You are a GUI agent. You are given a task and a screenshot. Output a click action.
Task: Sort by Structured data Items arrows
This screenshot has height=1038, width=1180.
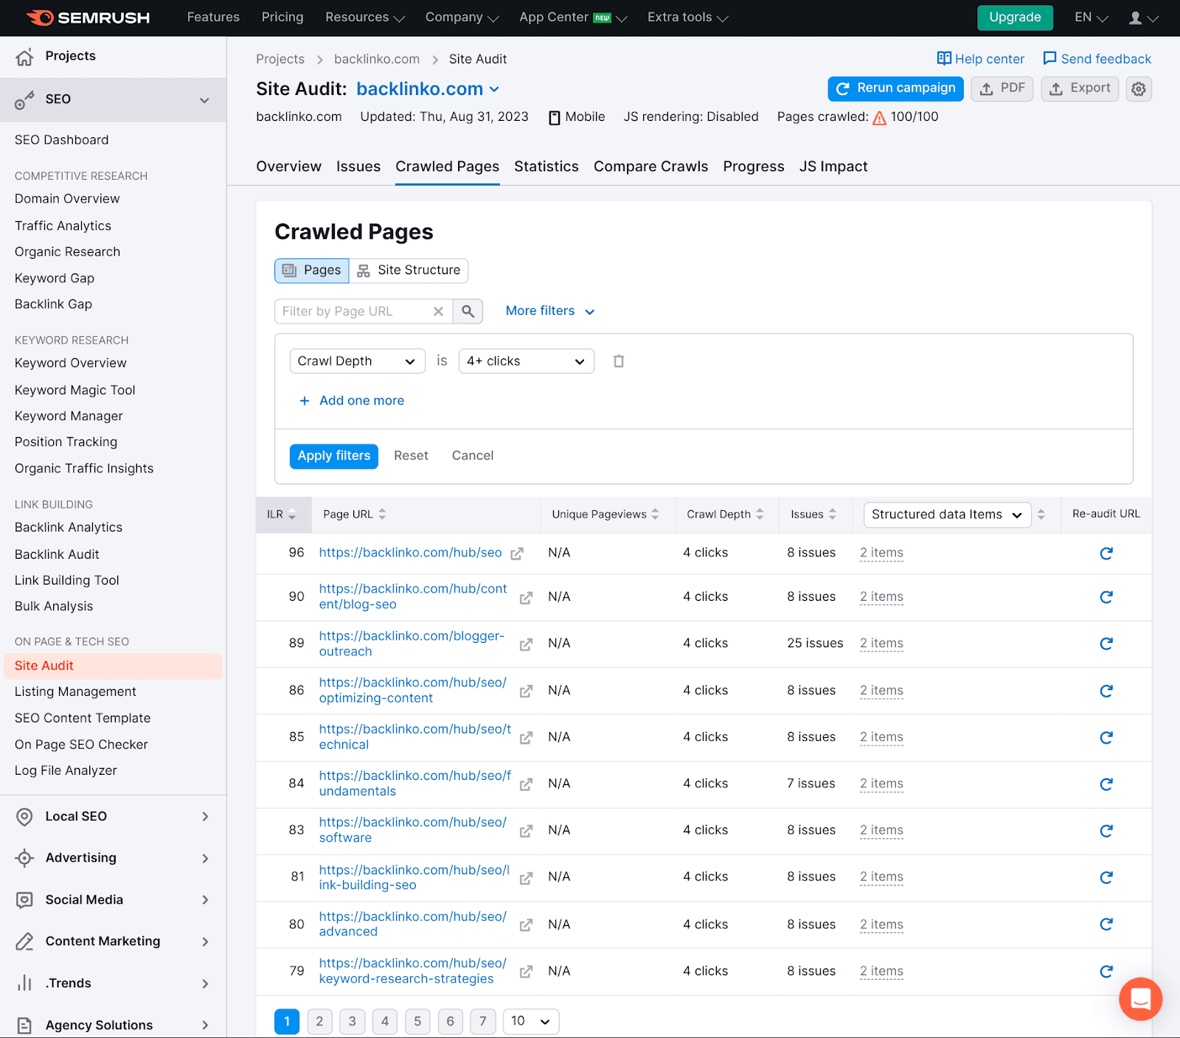tap(1041, 515)
